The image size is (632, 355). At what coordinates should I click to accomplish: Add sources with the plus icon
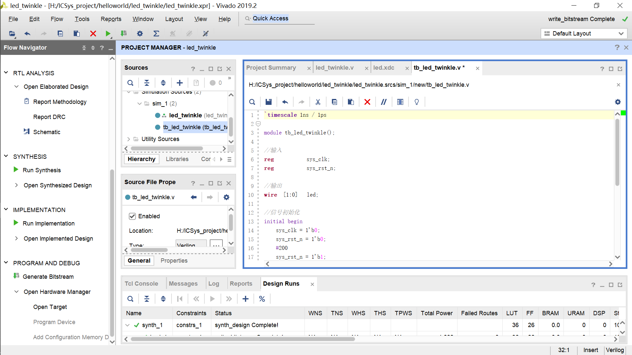click(x=180, y=83)
